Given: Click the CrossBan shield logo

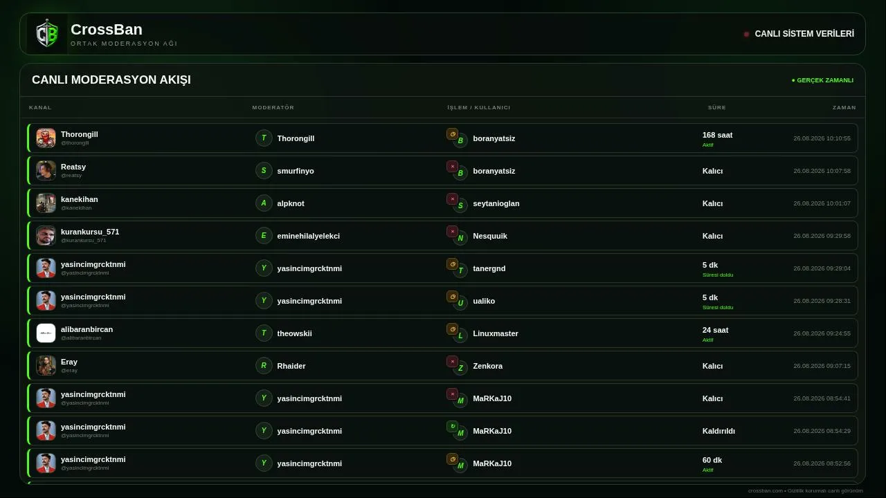Looking at the screenshot, I should 47,34.
